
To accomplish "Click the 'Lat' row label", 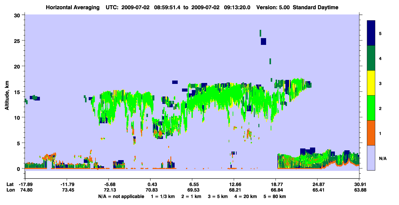I will [10, 184].
